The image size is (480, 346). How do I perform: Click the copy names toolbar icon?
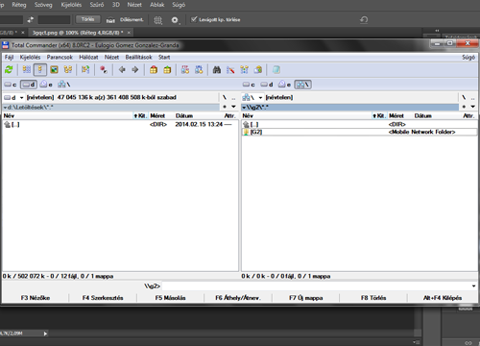point(258,69)
